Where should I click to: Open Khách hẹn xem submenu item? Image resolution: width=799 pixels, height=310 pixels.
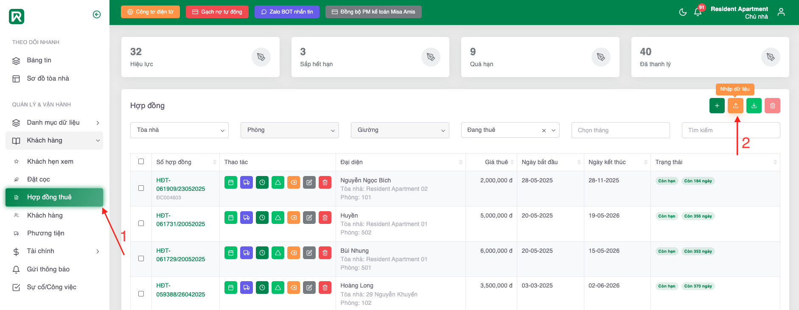pos(54,162)
